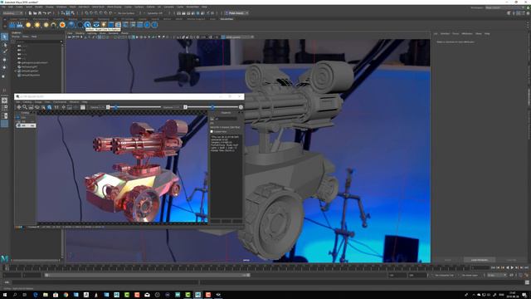Click go to end of playback range
This screenshot has width=531, height=299.
click(526, 267)
